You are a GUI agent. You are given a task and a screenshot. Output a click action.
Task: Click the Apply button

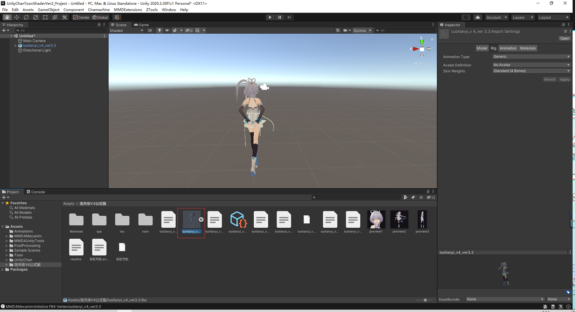point(564,79)
